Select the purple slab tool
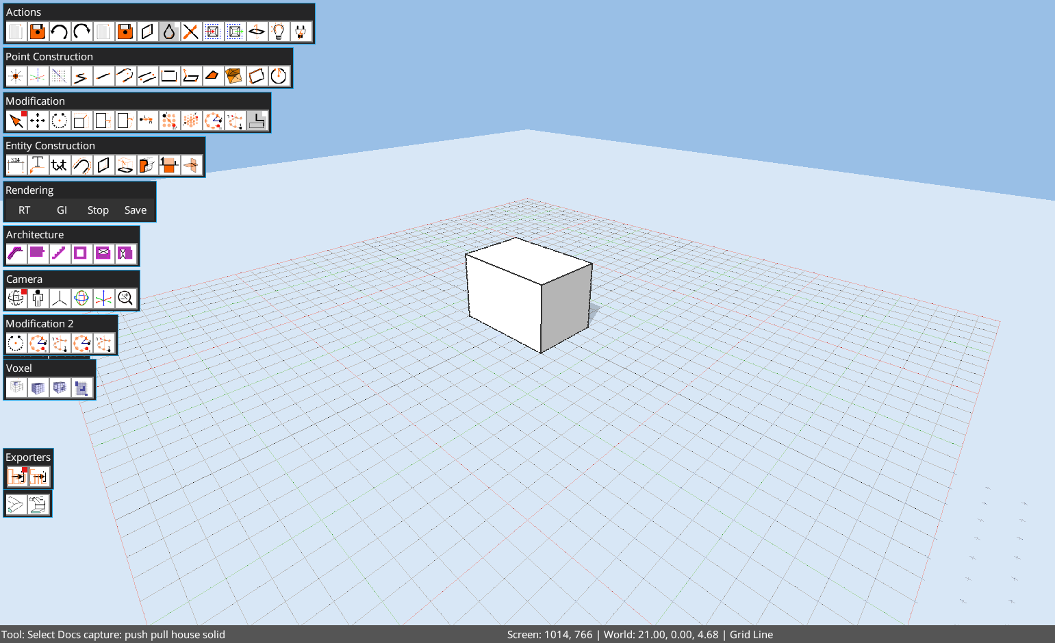 (38, 254)
